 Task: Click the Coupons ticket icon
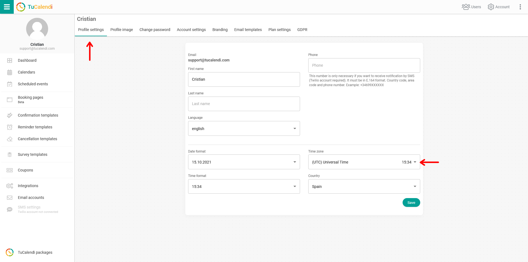point(10,170)
